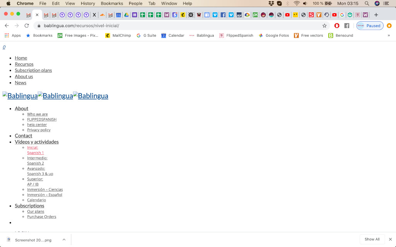Image resolution: width=396 pixels, height=247 pixels.
Task: Open the starred Bookmarks folder in bookmarks bar
Action: pos(39,36)
